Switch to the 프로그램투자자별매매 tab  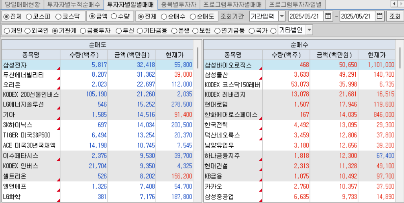[x=232, y=4]
